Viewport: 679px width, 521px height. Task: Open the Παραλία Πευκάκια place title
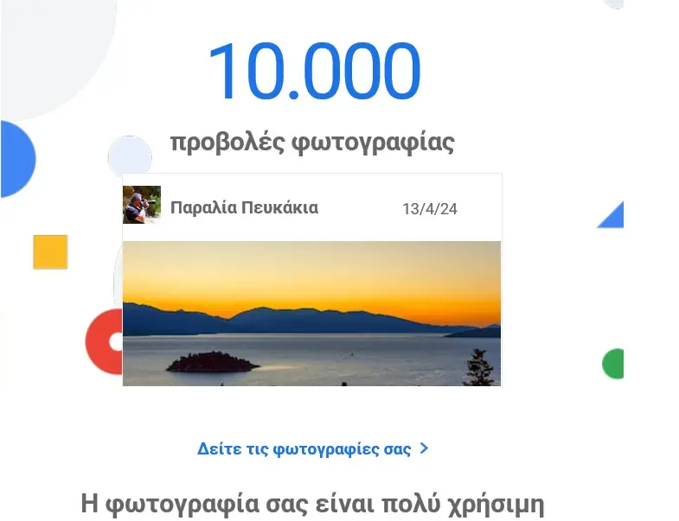pos(244,207)
